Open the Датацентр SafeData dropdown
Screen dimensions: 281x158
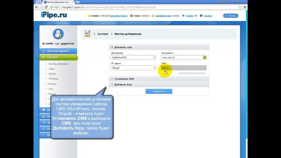click(133, 57)
